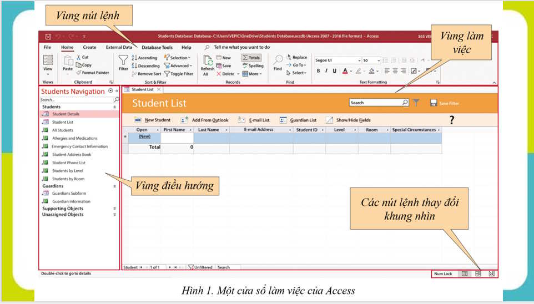Click Save record in Records group
Image resolution: width=534 pixels, height=304 pixels.
(224, 65)
